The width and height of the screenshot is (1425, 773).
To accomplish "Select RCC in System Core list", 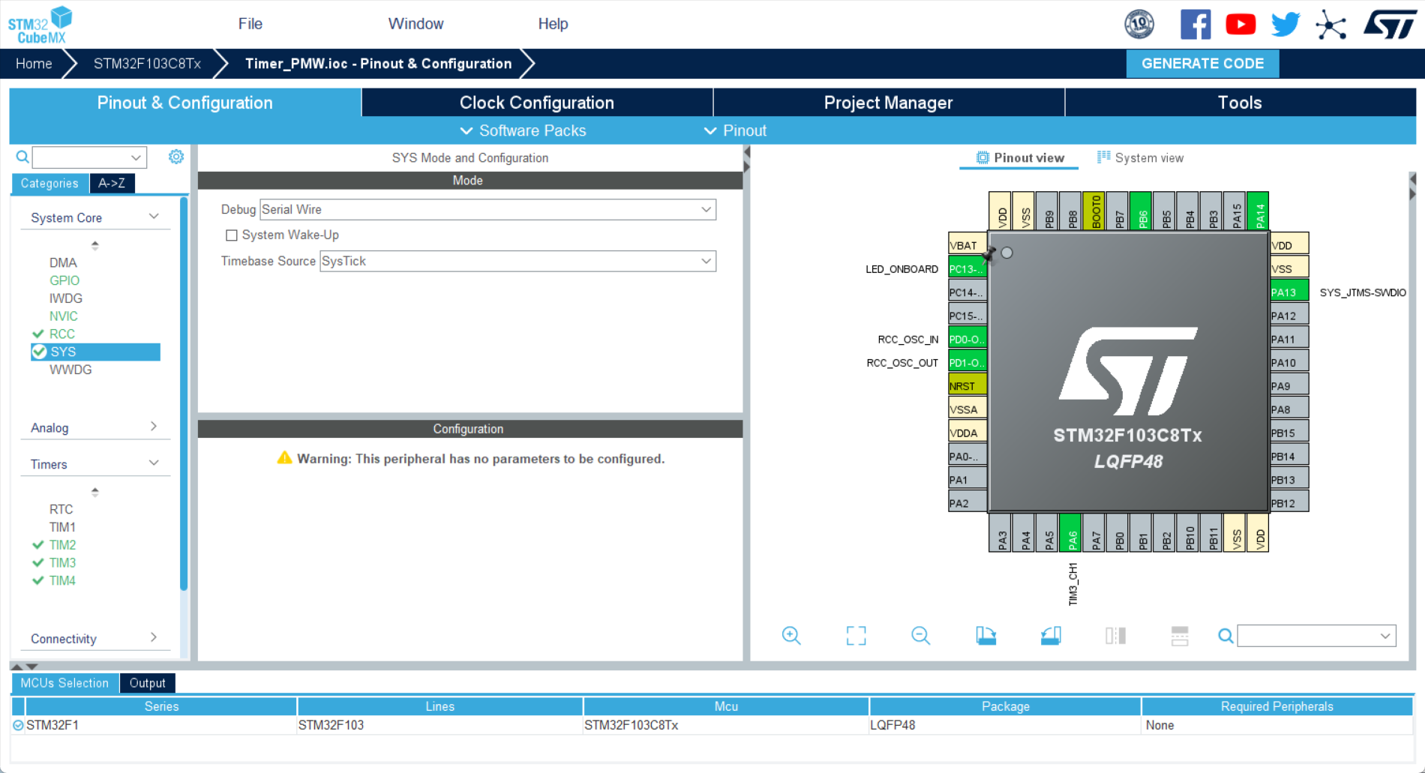I will pos(62,334).
